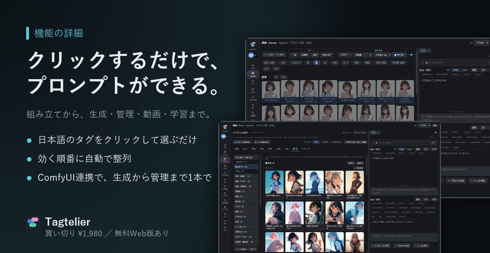This screenshot has height=253, width=490.
Task: Select ポニーテール / ponytail thumbnail in back window
Action: [290, 91]
